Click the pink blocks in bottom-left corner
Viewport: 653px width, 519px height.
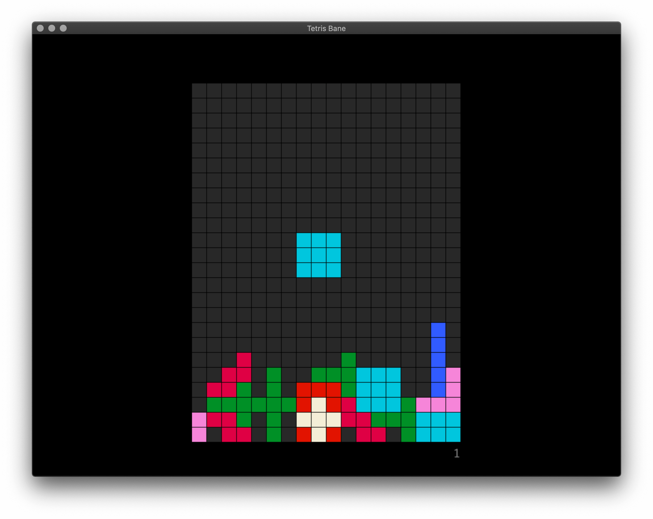[x=199, y=427]
